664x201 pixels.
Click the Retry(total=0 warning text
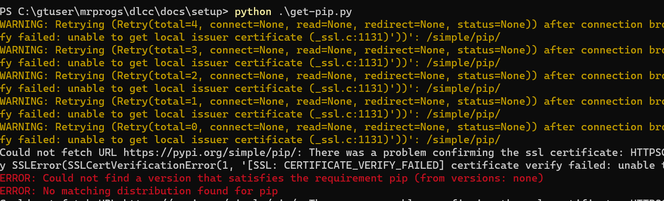[x=158, y=127]
